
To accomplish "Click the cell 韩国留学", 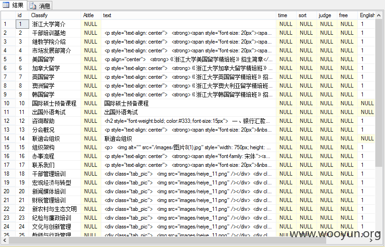I will coord(55,95).
